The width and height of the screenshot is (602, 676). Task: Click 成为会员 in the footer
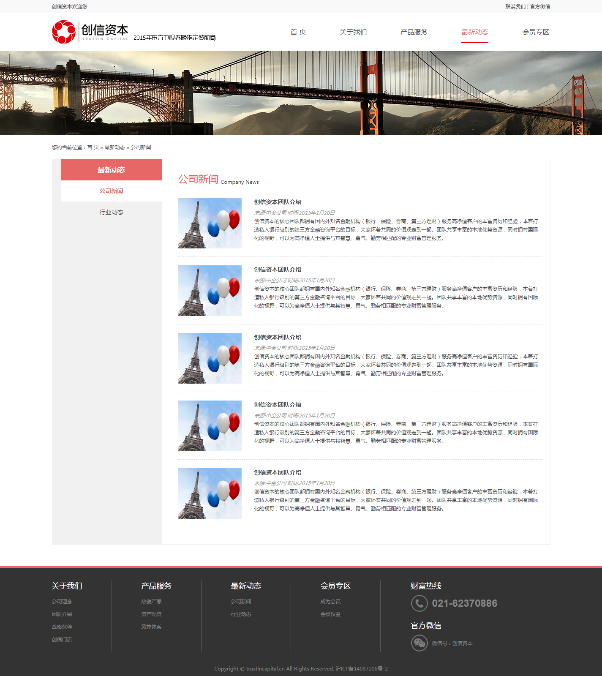tap(330, 601)
